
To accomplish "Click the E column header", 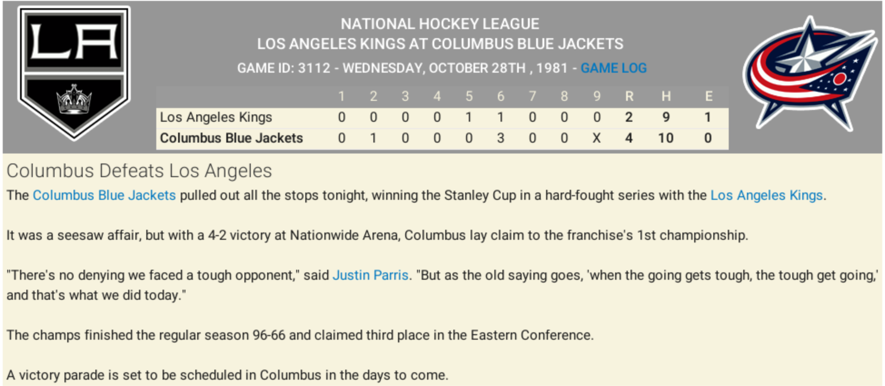I will click(708, 96).
